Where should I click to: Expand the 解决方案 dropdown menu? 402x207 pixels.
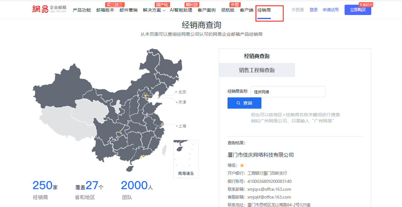coord(154,10)
